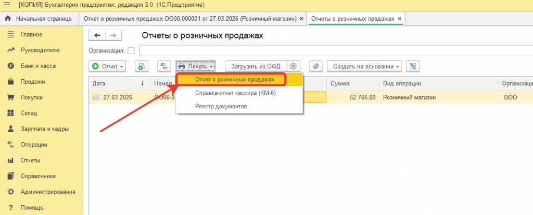Select Реестр документов menu item
Viewport: 533px width, 215px height.
[x=239, y=107]
